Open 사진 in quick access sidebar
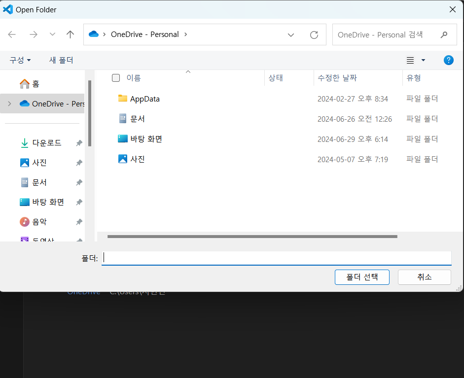 [x=39, y=163]
